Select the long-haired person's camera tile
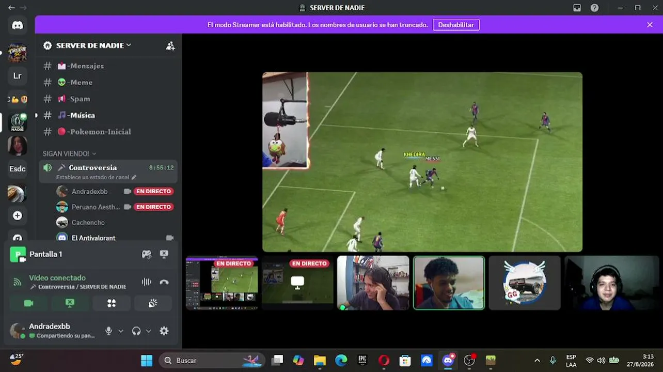 [373, 283]
